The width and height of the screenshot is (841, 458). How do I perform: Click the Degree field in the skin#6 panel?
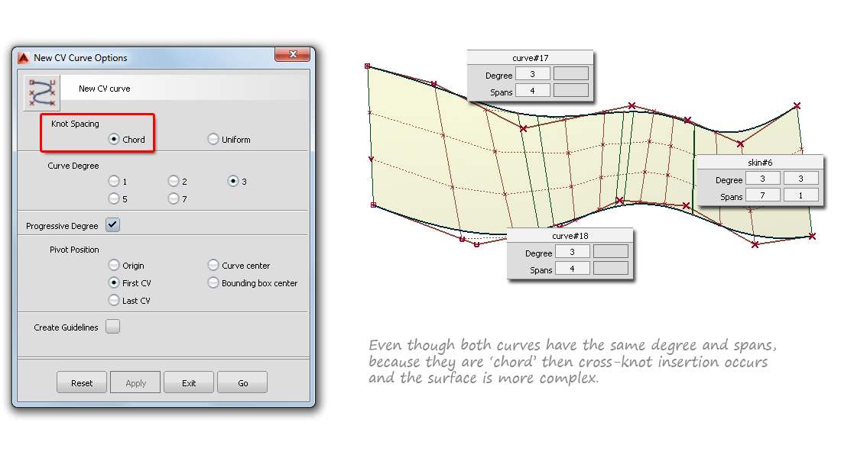click(762, 178)
